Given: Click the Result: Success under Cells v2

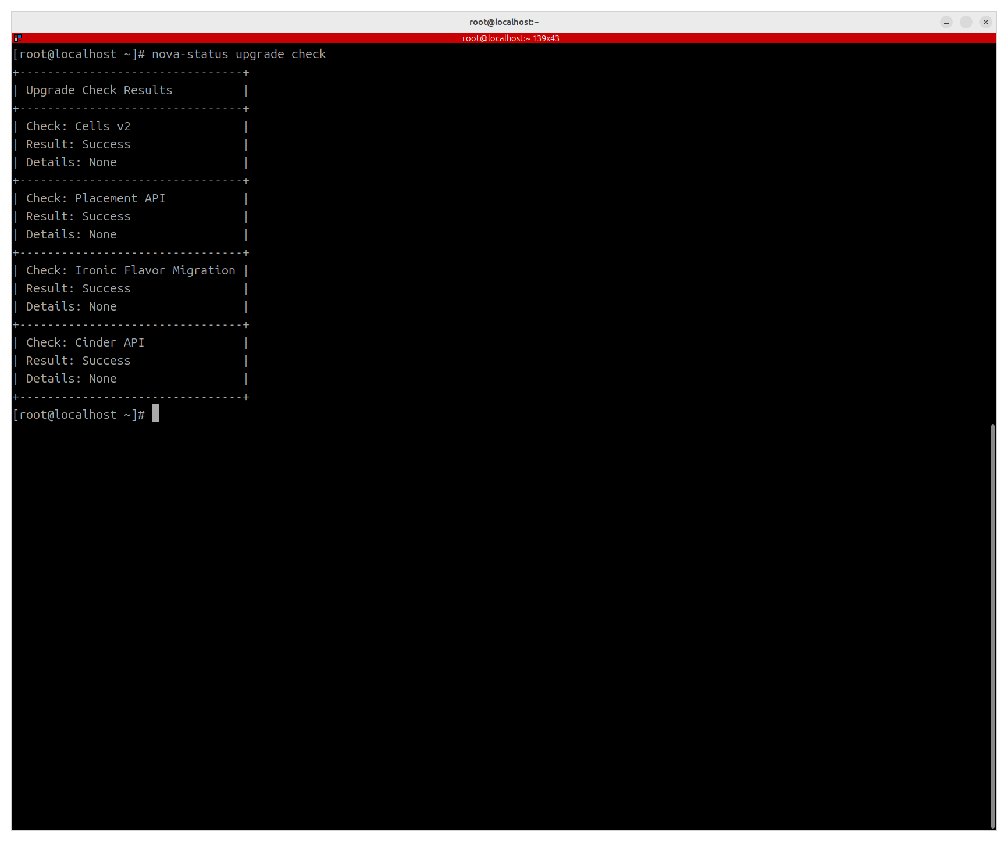Looking at the screenshot, I should [x=79, y=144].
